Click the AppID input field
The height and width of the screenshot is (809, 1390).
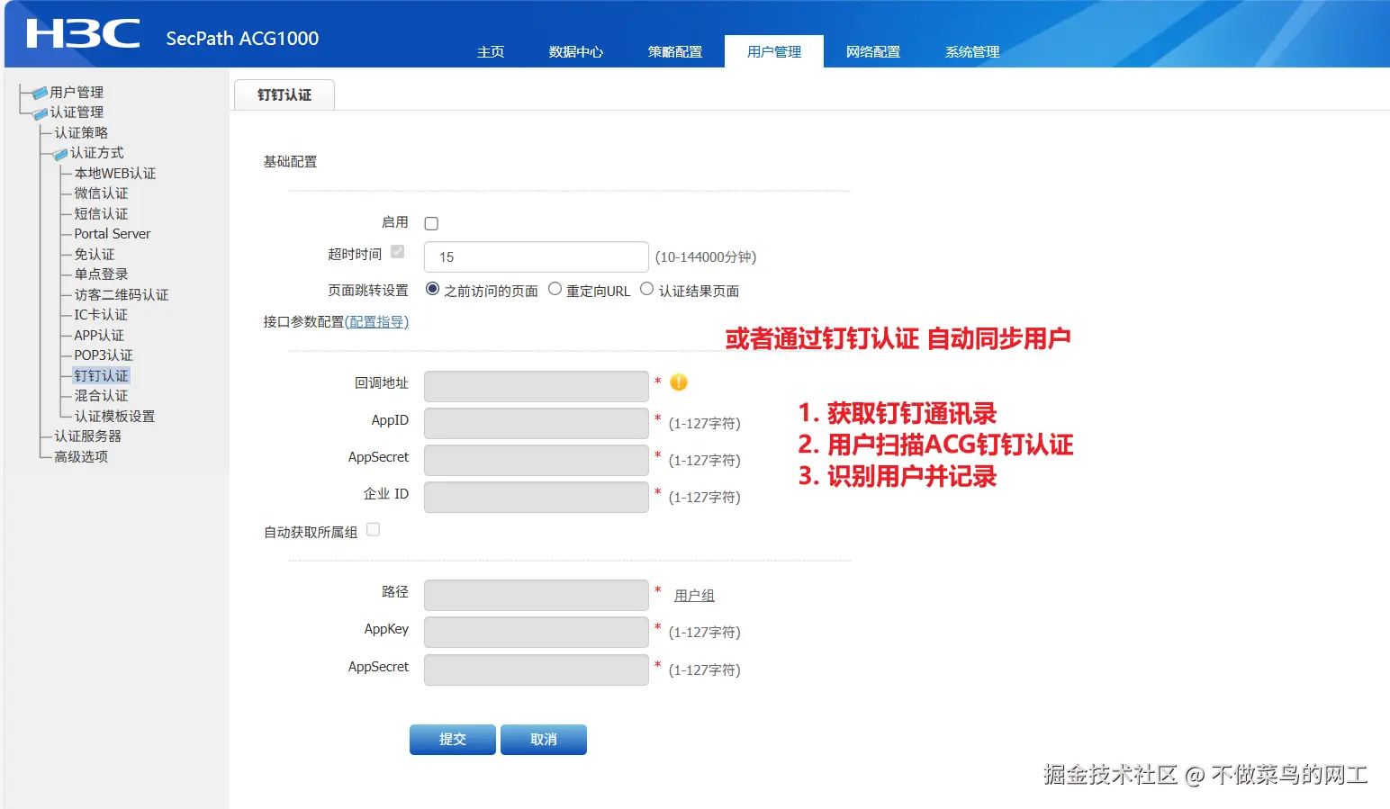point(537,423)
